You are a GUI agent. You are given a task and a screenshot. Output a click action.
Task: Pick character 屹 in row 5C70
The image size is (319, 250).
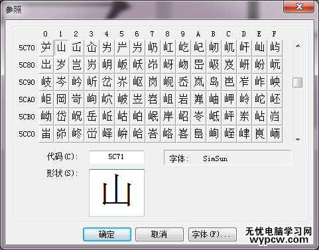tap(184, 48)
